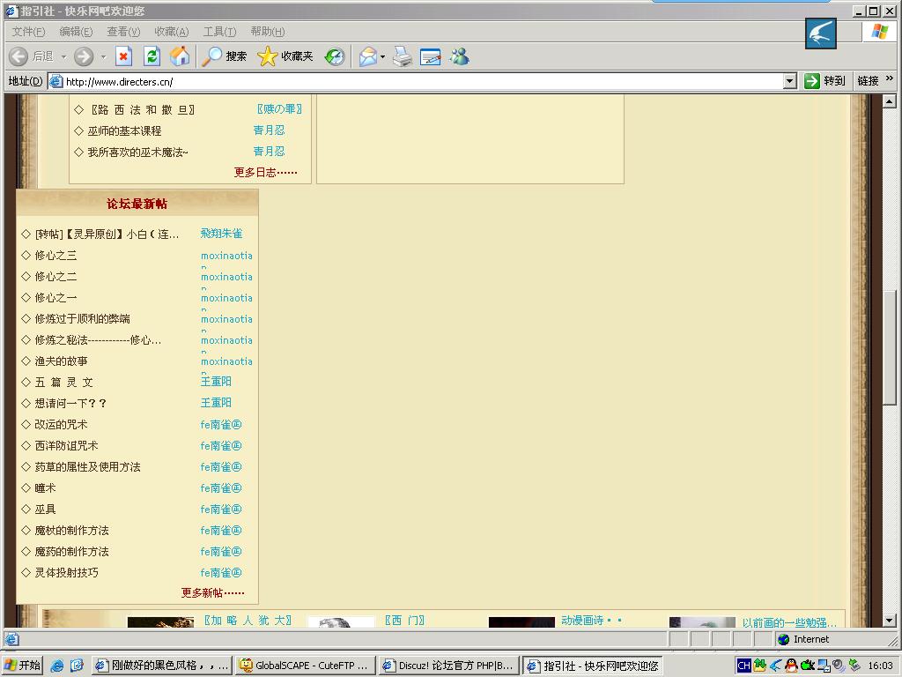The height and width of the screenshot is (677, 902).
Task: Open the 文件(F) menu
Action: [28, 32]
